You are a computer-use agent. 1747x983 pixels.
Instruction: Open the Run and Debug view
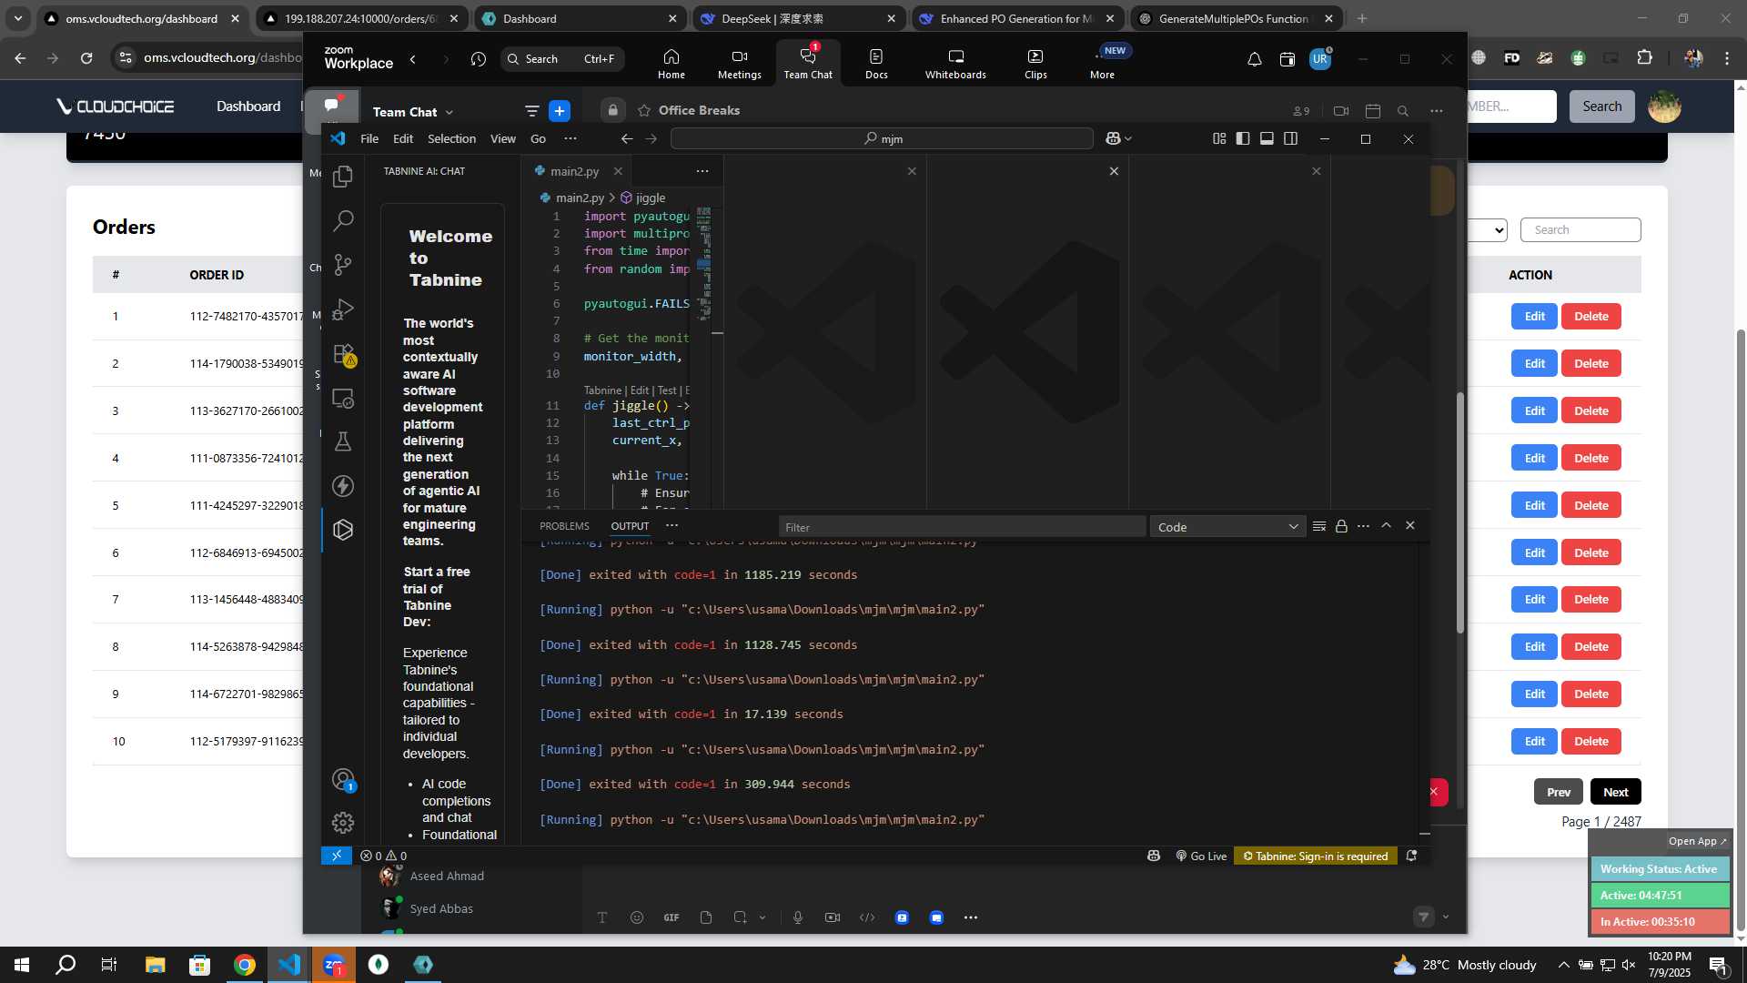tap(343, 309)
